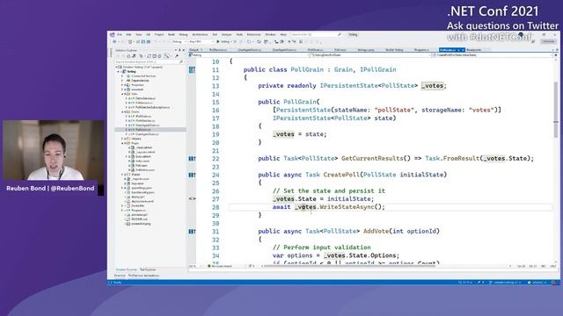Click WriteStateAsync on line 28
Image resolution: width=563 pixels, height=316 pixels.
pos(347,207)
